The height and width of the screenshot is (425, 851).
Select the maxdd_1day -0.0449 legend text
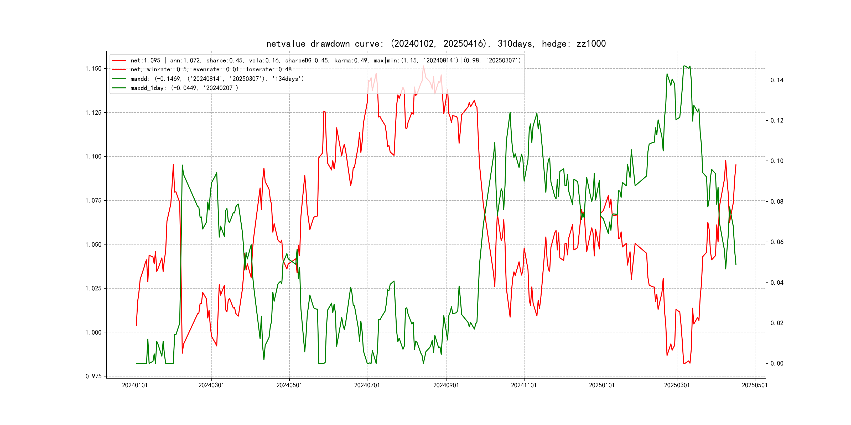tap(184, 88)
